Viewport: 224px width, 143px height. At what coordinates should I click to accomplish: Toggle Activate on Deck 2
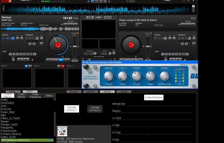[95, 109]
